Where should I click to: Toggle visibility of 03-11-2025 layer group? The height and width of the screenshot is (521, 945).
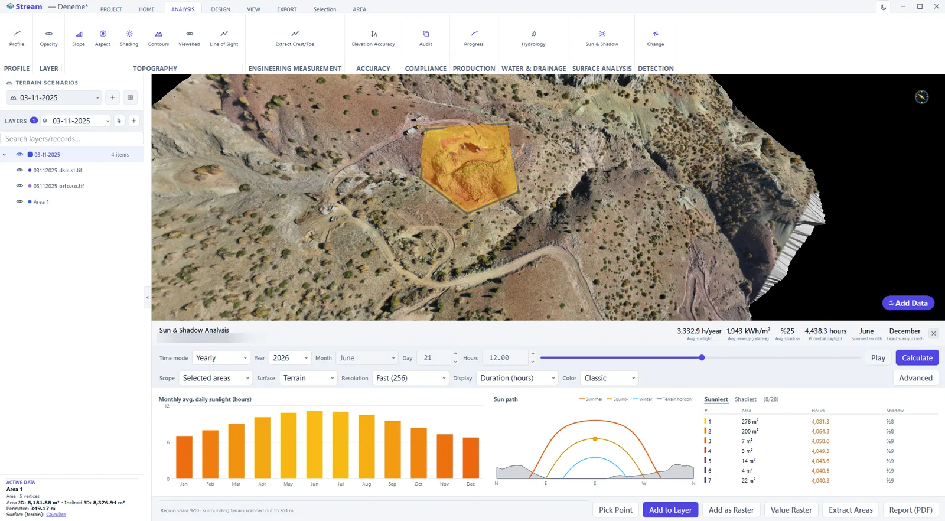tap(19, 155)
